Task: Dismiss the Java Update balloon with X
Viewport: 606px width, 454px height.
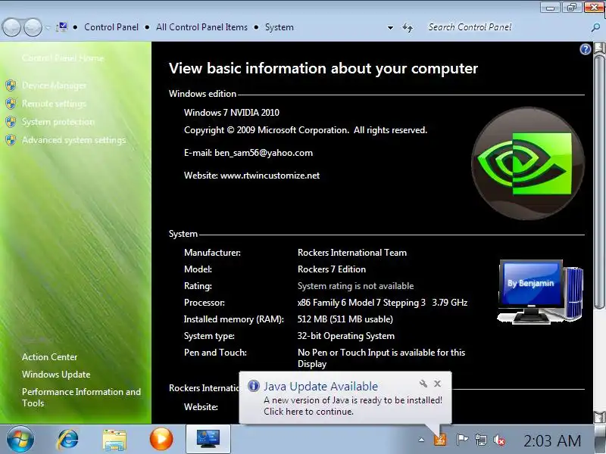Action: click(x=438, y=384)
